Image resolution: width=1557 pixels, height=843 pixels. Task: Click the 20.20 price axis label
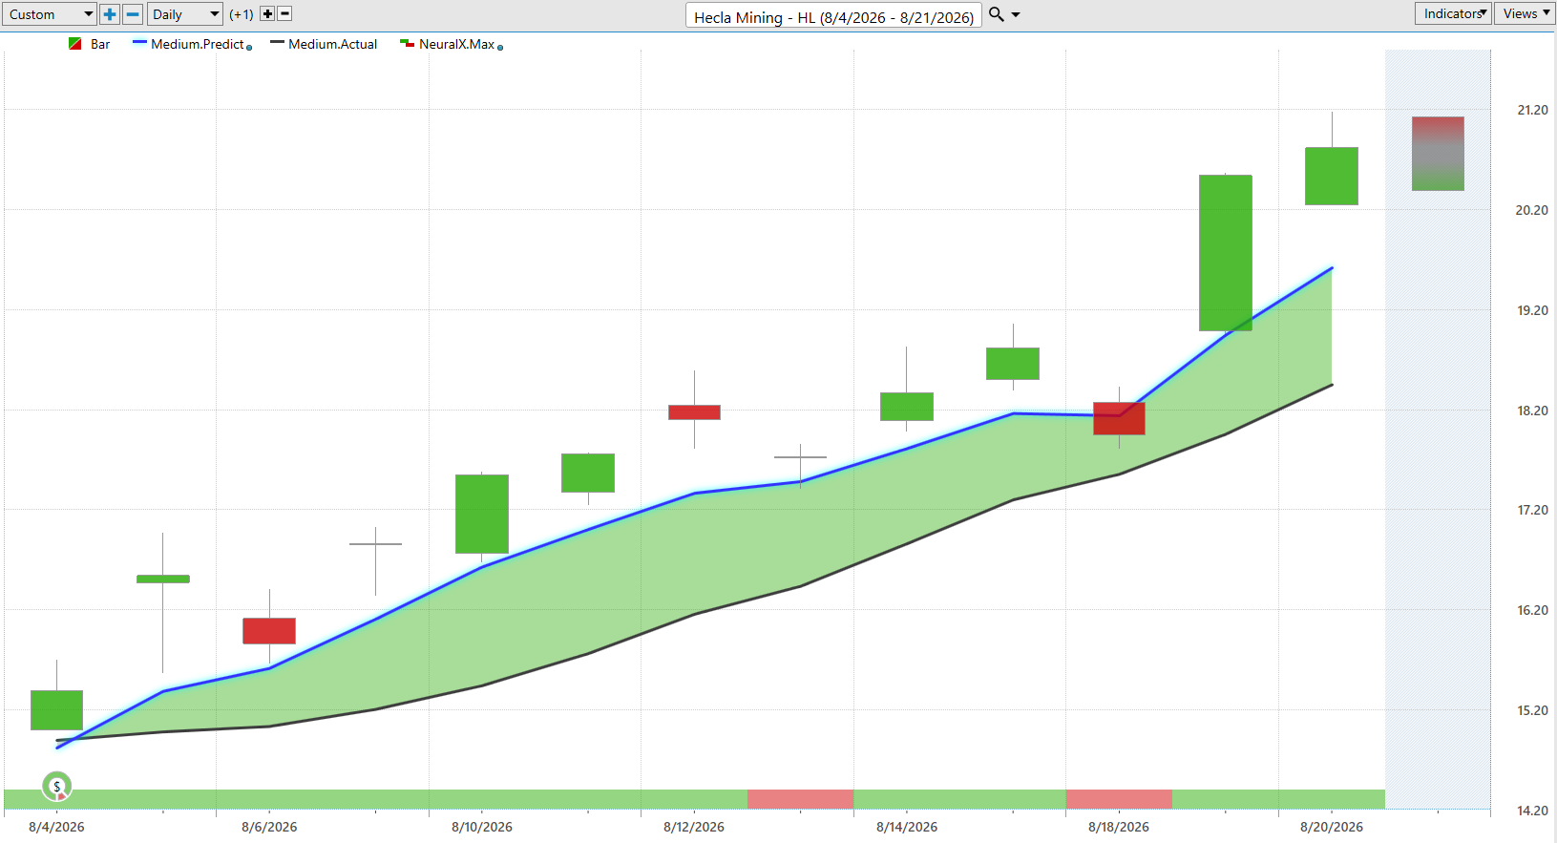1532,210
